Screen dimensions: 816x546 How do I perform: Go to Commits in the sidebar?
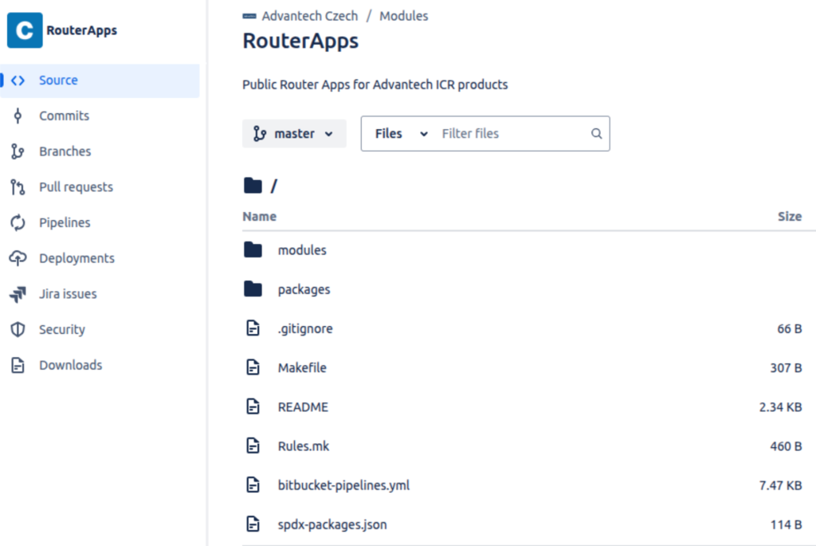click(x=64, y=116)
